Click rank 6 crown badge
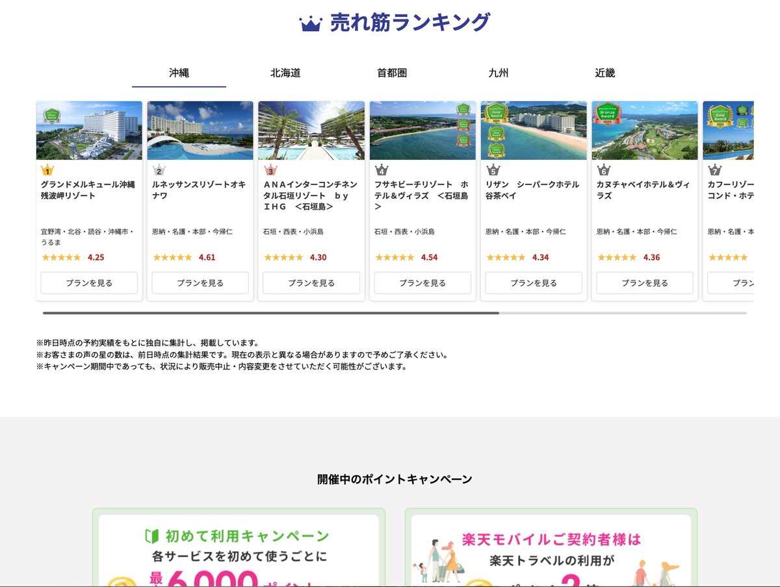The width and height of the screenshot is (780, 587). [x=604, y=170]
